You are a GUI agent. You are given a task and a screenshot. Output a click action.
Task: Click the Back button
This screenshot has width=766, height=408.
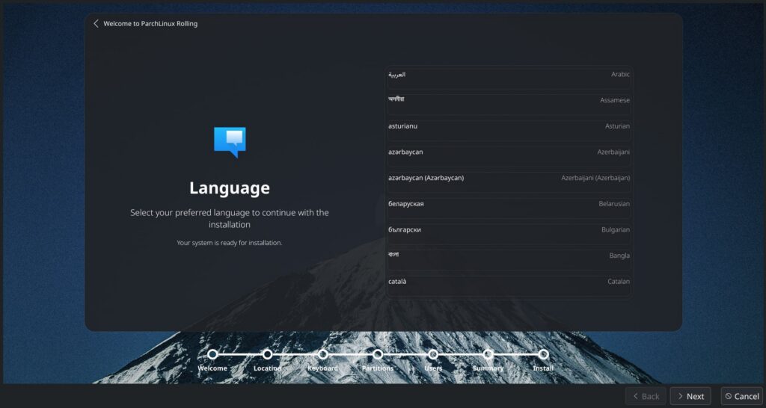(x=646, y=396)
